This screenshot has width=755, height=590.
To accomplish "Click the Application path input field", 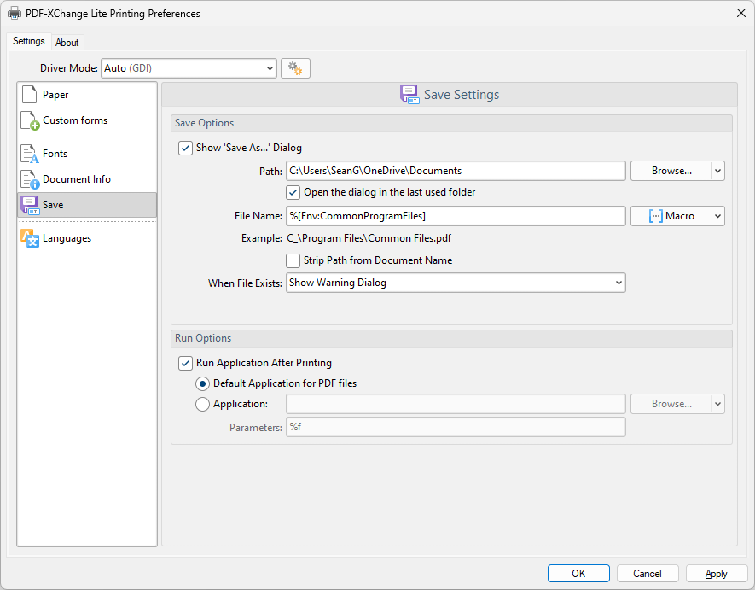I will (456, 404).
